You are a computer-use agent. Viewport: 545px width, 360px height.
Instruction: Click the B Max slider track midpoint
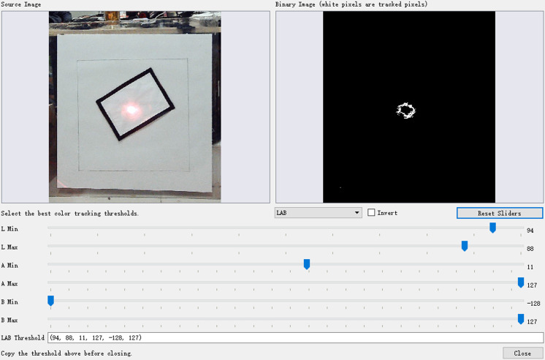[x=286, y=319]
